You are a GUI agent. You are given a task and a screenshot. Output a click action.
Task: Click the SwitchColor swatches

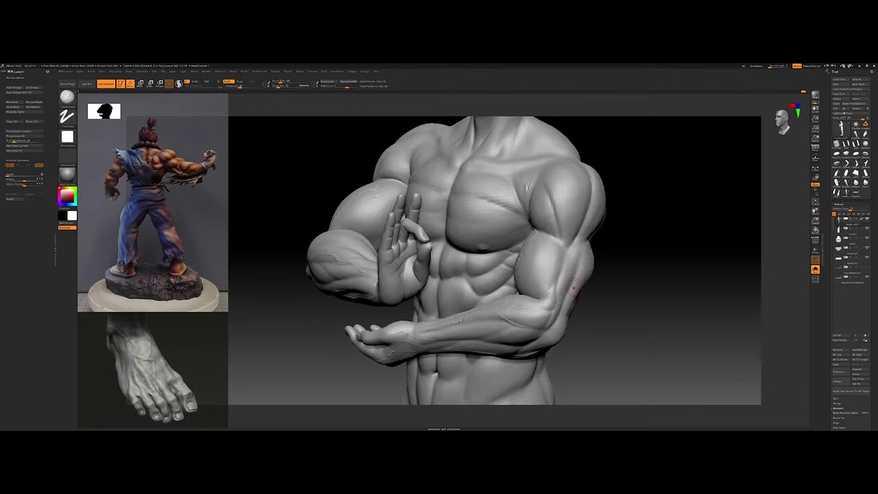(67, 216)
